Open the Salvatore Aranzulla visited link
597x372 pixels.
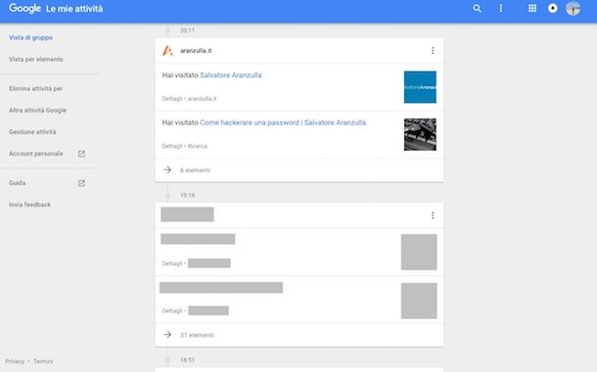point(231,75)
